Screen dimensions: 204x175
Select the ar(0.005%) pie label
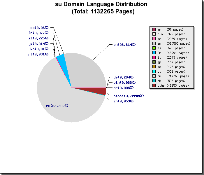pos(124,88)
